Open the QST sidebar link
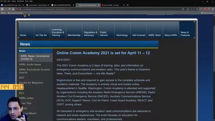The image size is (215, 121). [x=21, y=78]
